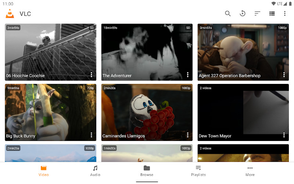
Task: Open the search icon in toolbar
Action: click(x=228, y=14)
